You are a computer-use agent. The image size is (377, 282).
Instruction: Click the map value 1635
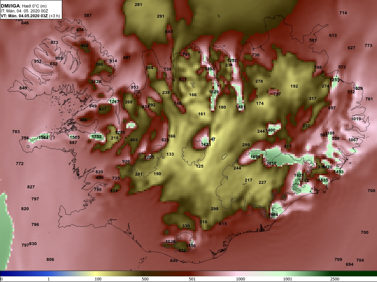coord(323,180)
